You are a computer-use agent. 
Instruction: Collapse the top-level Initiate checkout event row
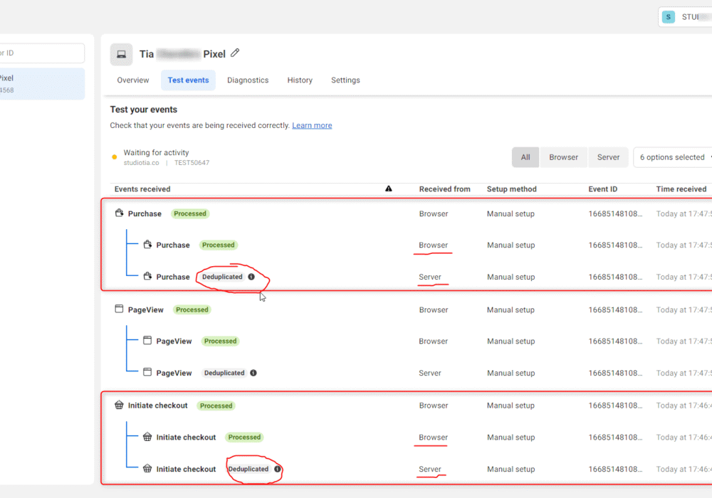click(407, 406)
